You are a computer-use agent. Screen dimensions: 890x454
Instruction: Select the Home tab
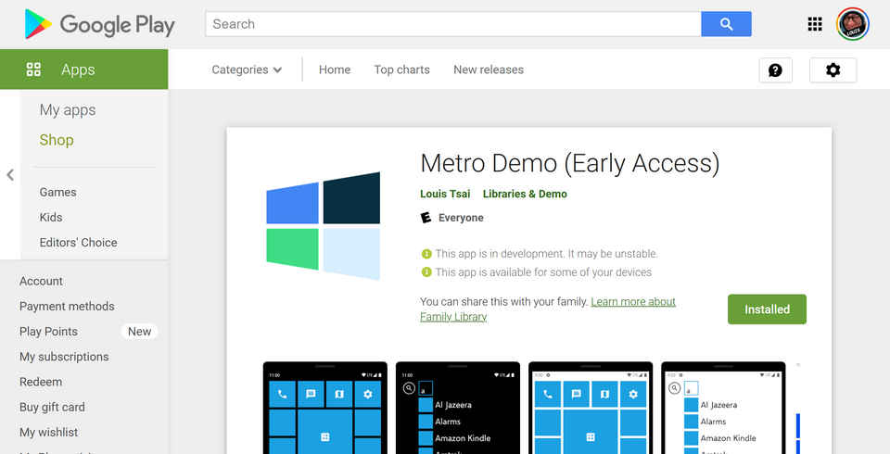click(335, 69)
